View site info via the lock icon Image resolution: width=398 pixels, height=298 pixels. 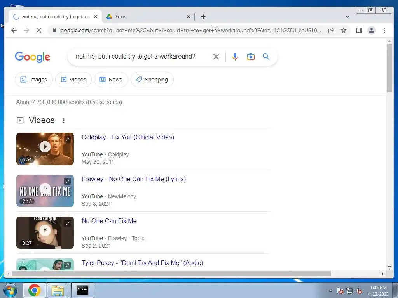(54, 30)
